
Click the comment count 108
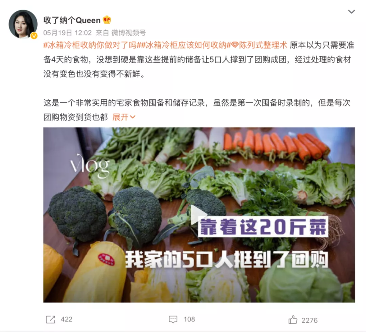point(189,320)
